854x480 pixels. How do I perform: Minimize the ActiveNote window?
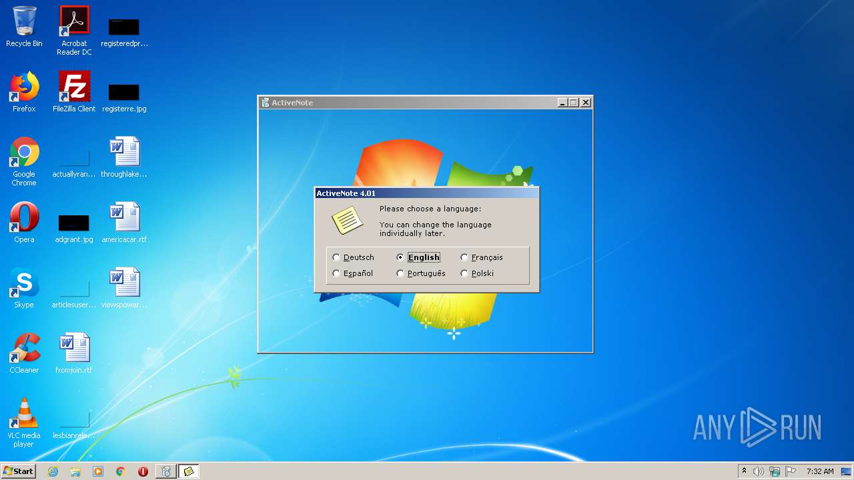click(562, 103)
